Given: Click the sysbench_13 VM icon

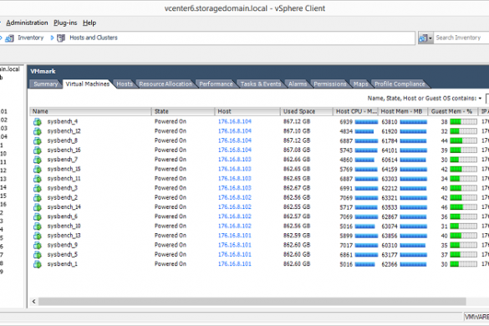Looking at the screenshot, I should point(38,236).
